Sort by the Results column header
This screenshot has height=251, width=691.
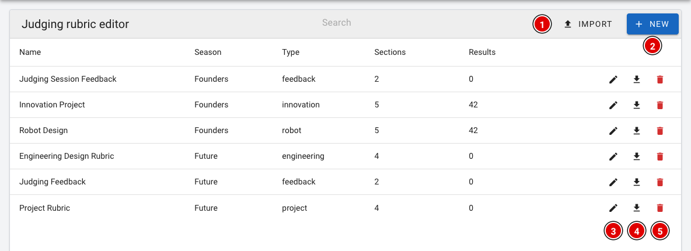(482, 52)
